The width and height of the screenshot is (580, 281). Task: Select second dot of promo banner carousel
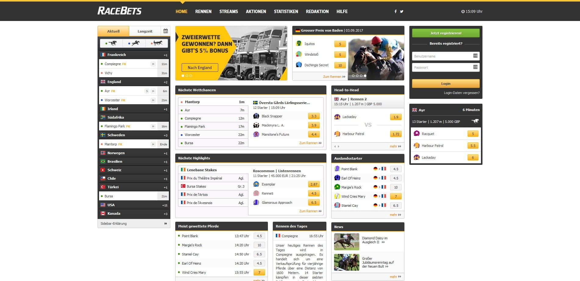(187, 76)
